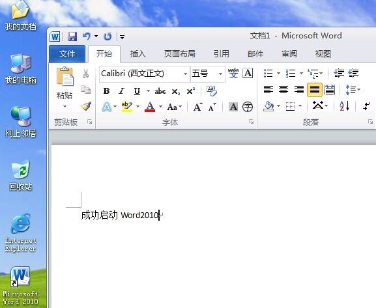This screenshot has height=308, width=376.
Task: Apply Text Effects glowing A
Action: coord(107,107)
